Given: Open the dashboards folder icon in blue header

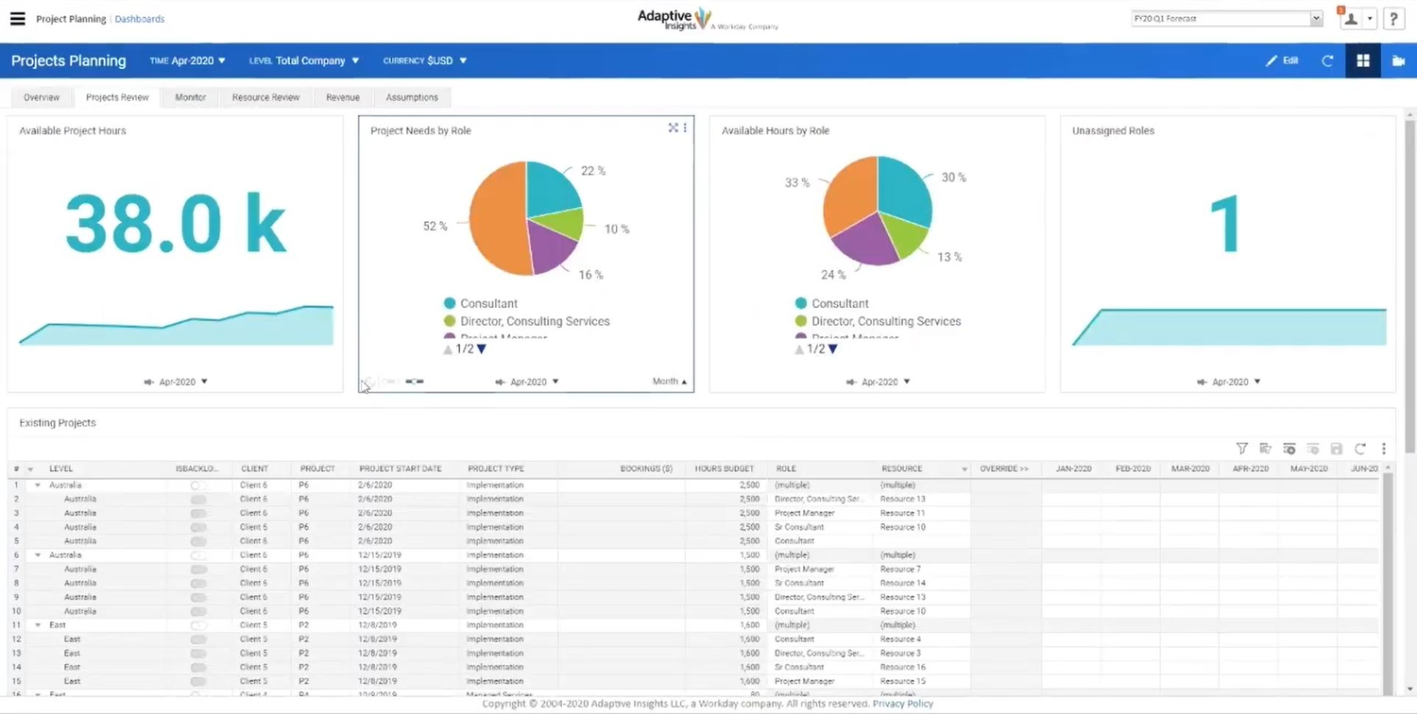Looking at the screenshot, I should pyautogui.click(x=1398, y=60).
